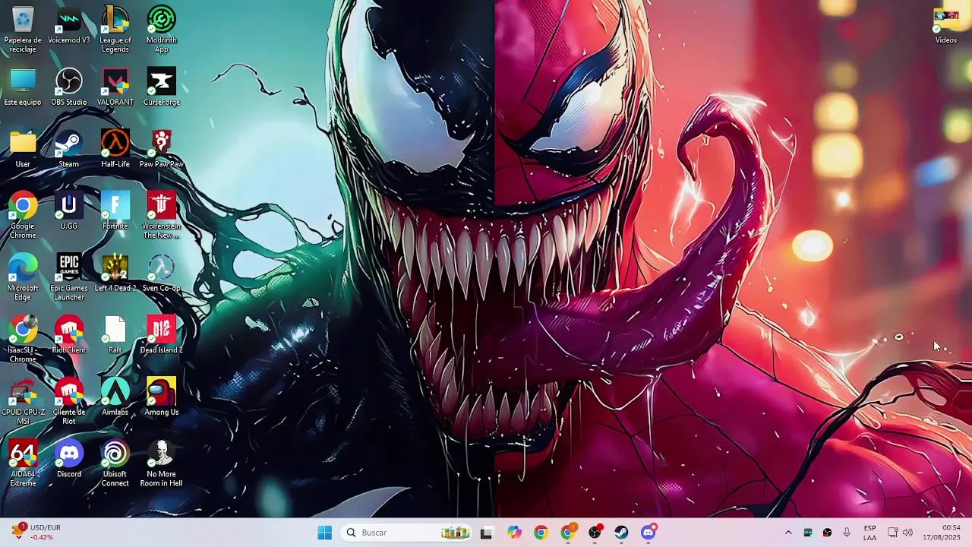Select the Ubisoft Connect desktop icon
972x547 pixels.
[115, 463]
